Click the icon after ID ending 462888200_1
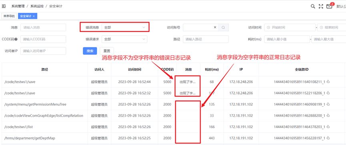The height and width of the screenshot is (145, 346). [328, 116]
